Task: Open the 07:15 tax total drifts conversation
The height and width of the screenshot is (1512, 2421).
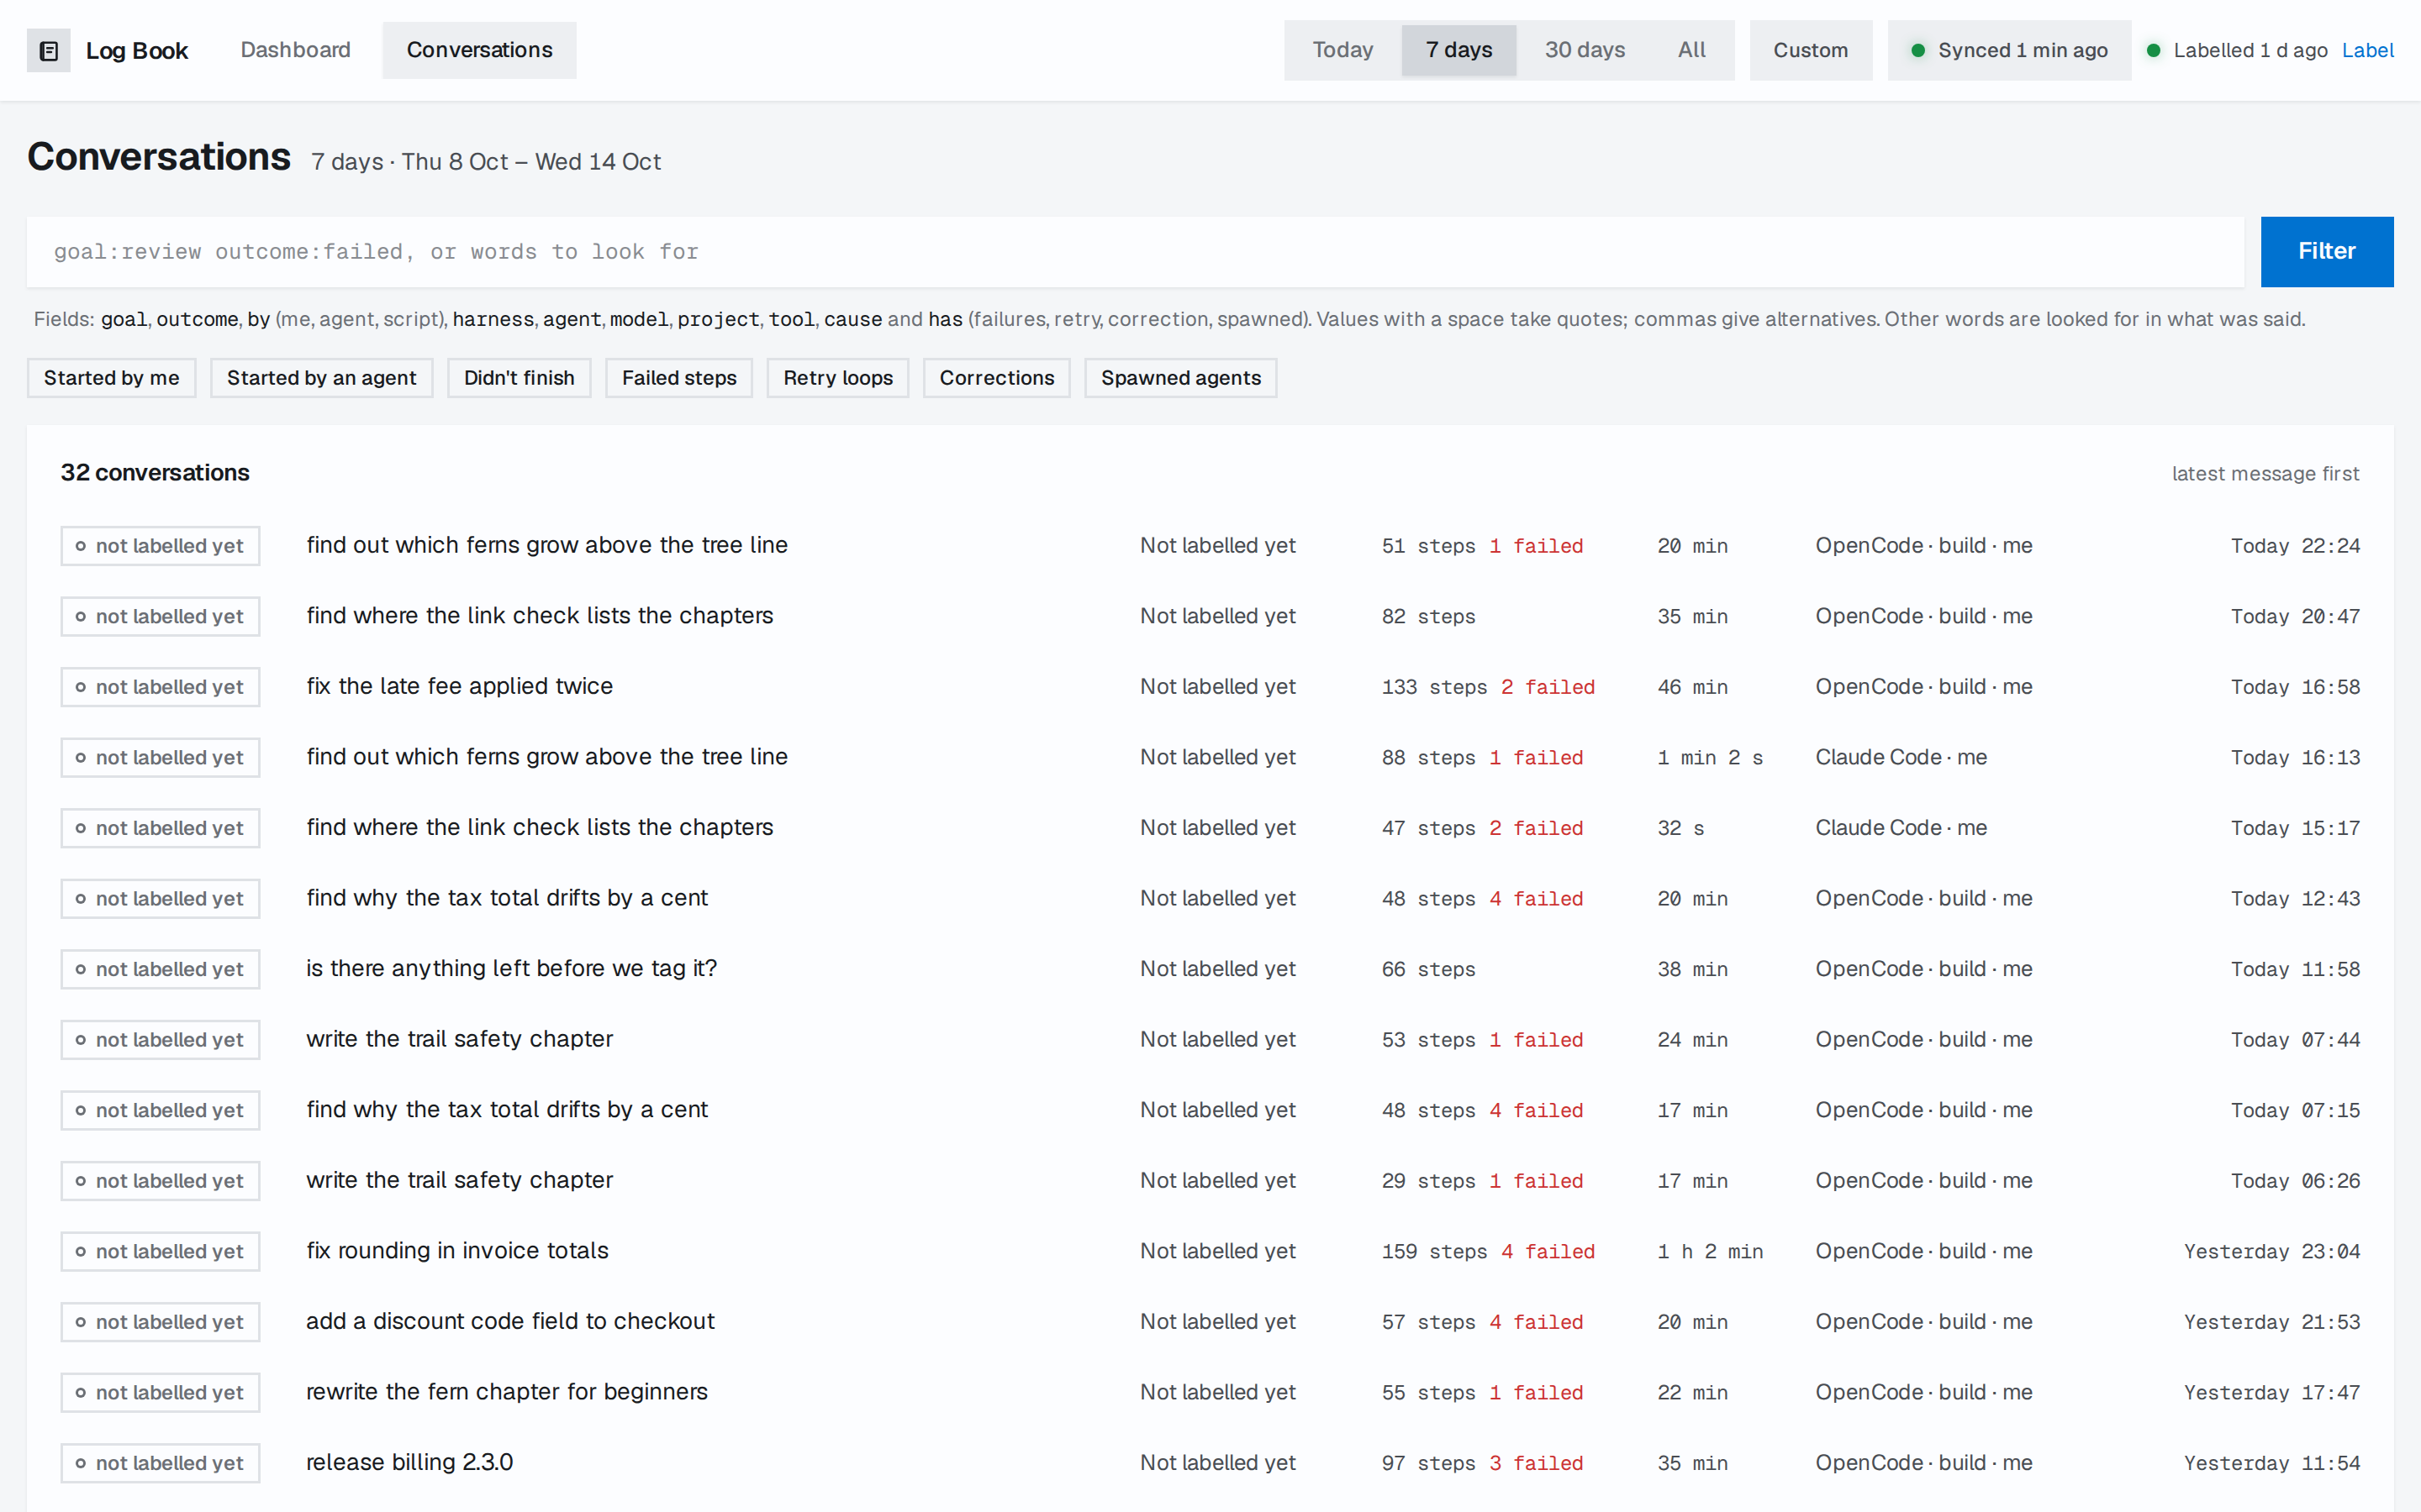Action: (1210, 1110)
